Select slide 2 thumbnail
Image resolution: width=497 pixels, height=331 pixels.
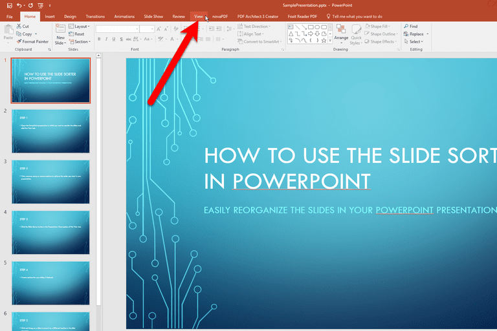(50, 131)
